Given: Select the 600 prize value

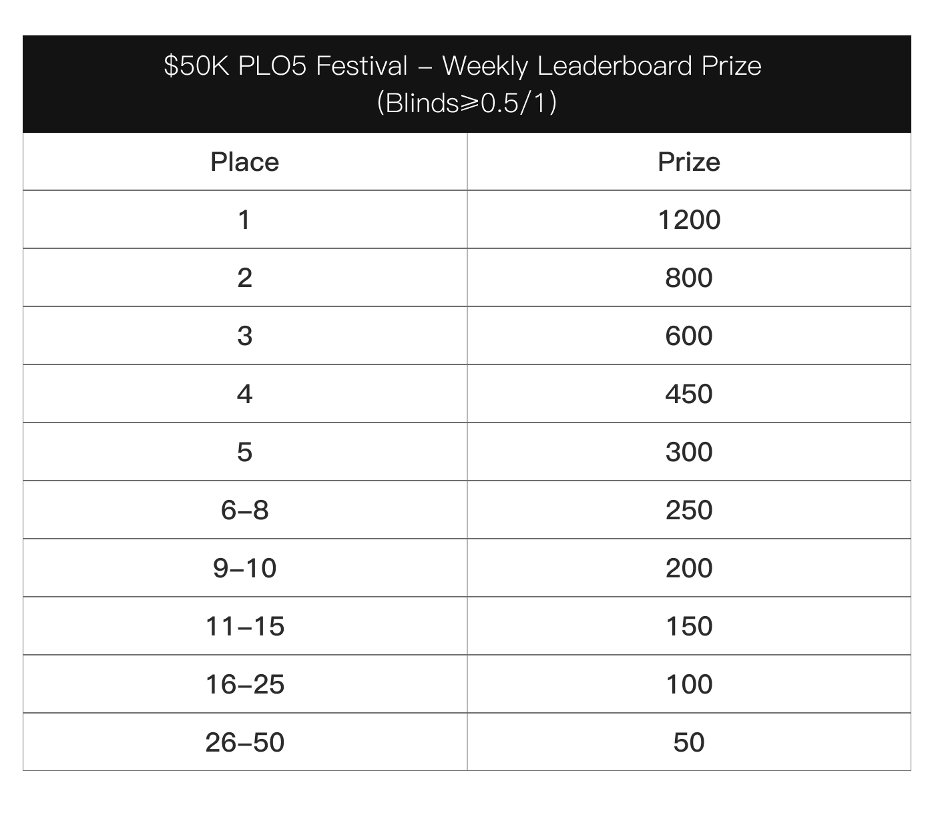Looking at the screenshot, I should (689, 336).
